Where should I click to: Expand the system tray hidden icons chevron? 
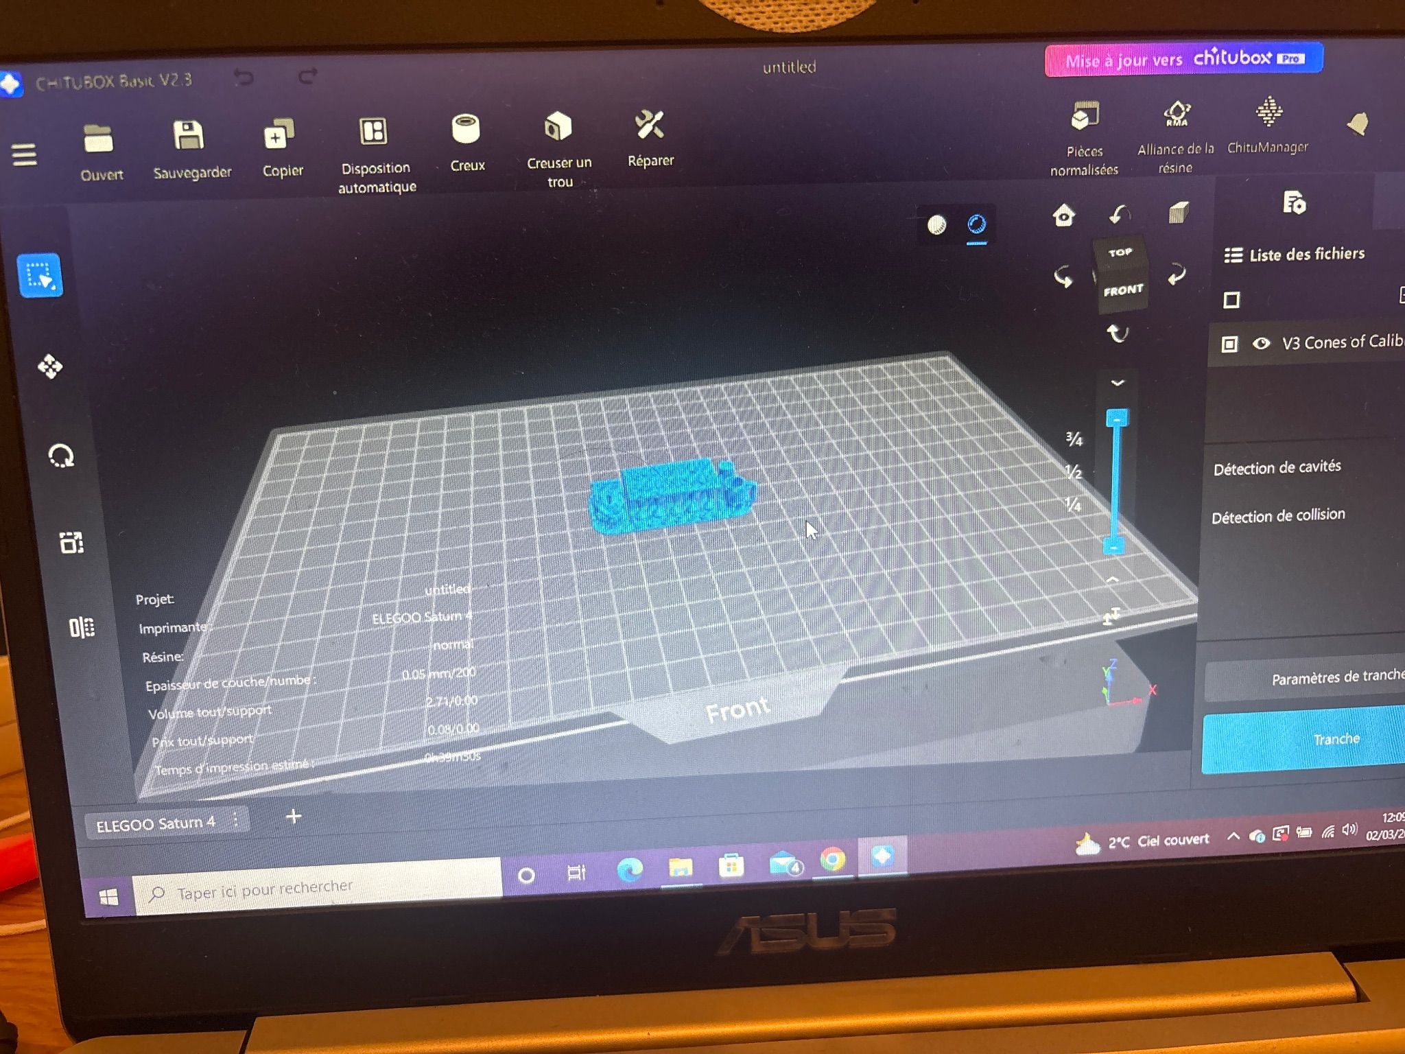(x=1233, y=836)
